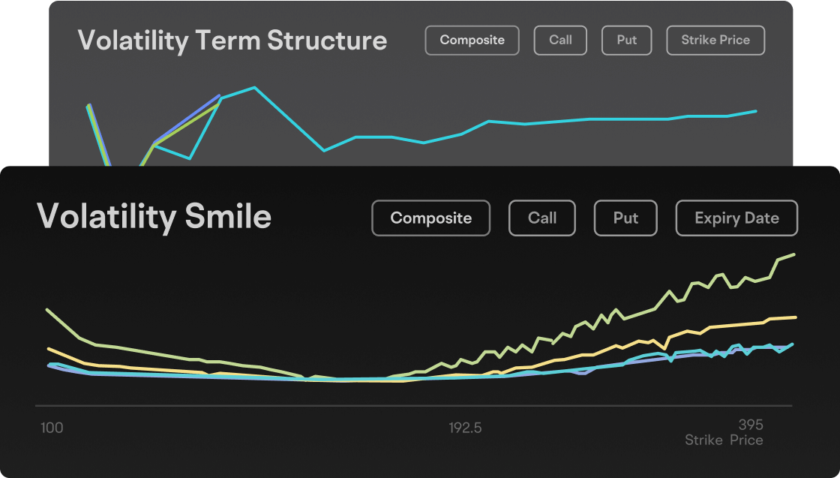Click the Volatility Term Structure panel title

232,41
